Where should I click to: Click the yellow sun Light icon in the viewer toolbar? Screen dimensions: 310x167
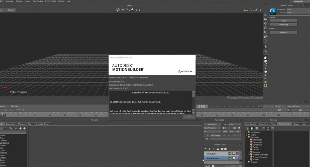point(265,82)
